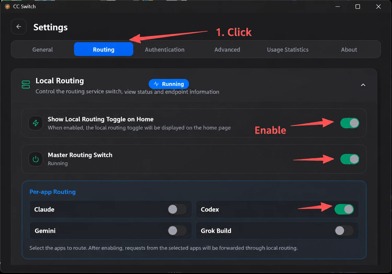Screen dimensions: 392x274
Task: Click the Settings page title
Action: 50,27
